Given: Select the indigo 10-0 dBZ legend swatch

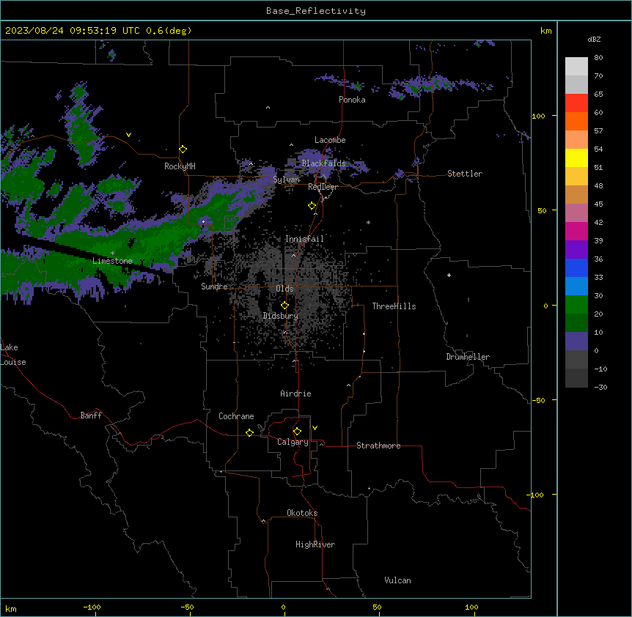Looking at the screenshot, I should [576, 341].
